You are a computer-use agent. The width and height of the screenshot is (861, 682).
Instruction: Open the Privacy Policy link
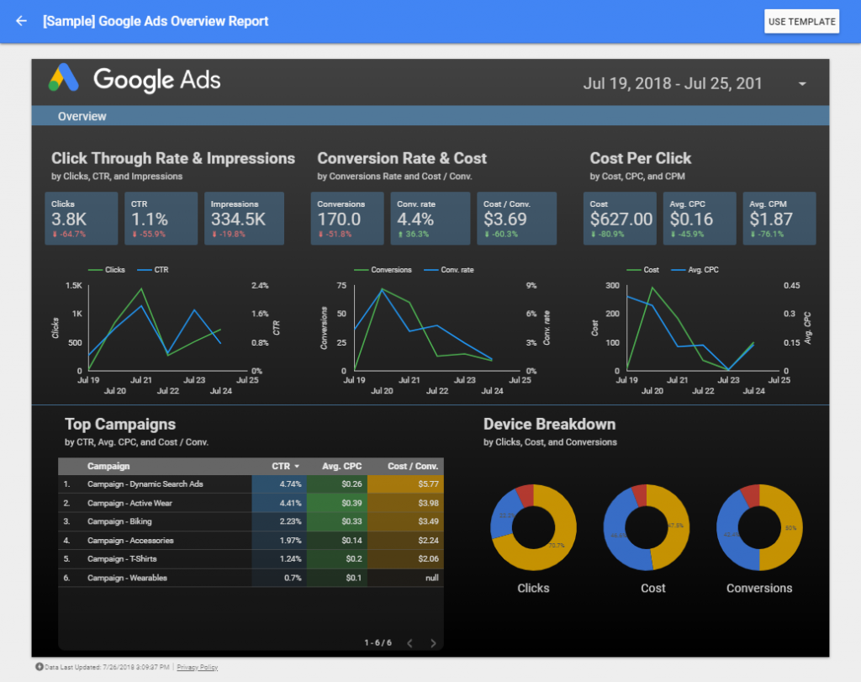coord(197,667)
